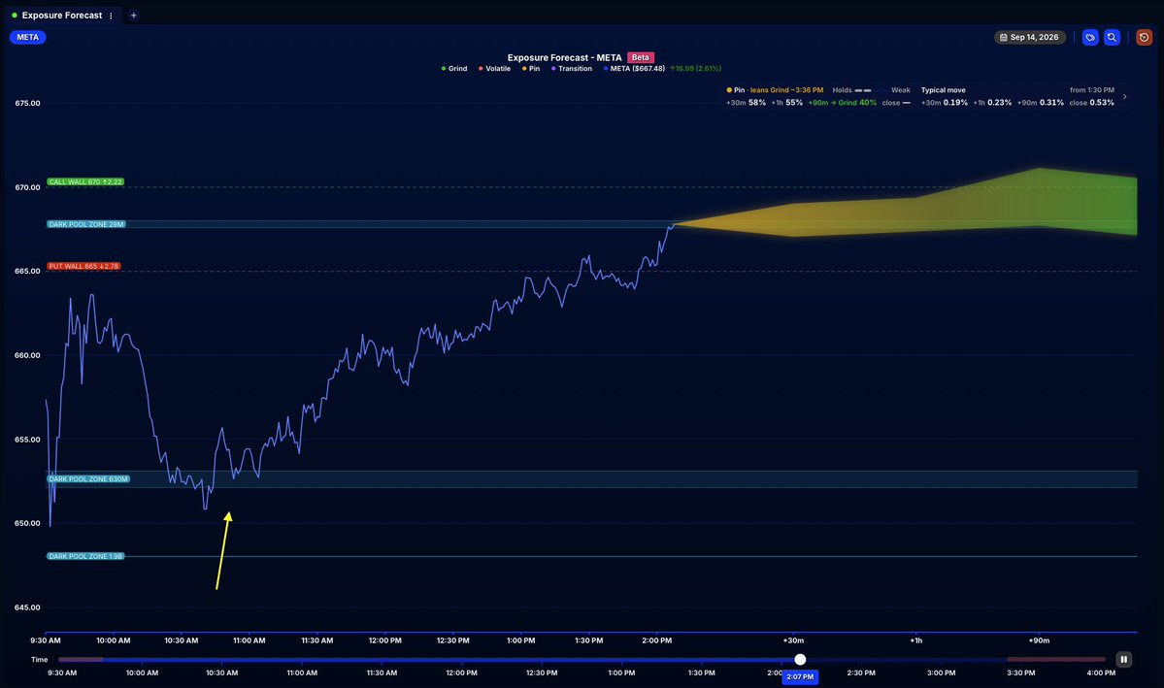
Task: Click the time slider's white handle
Action: (800, 659)
